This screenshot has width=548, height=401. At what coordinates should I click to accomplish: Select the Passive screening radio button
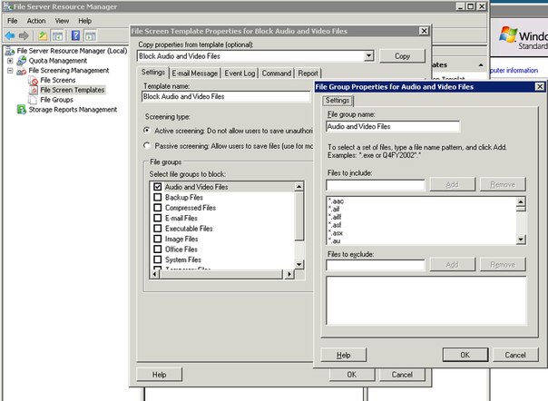coord(147,145)
